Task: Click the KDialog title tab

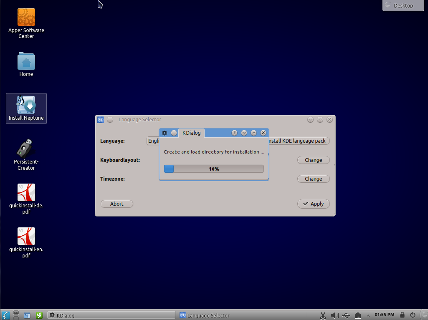Action: (191, 133)
